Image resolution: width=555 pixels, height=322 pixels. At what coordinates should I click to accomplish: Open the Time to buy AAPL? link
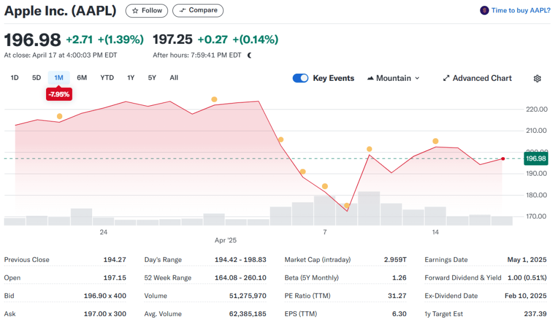click(521, 11)
